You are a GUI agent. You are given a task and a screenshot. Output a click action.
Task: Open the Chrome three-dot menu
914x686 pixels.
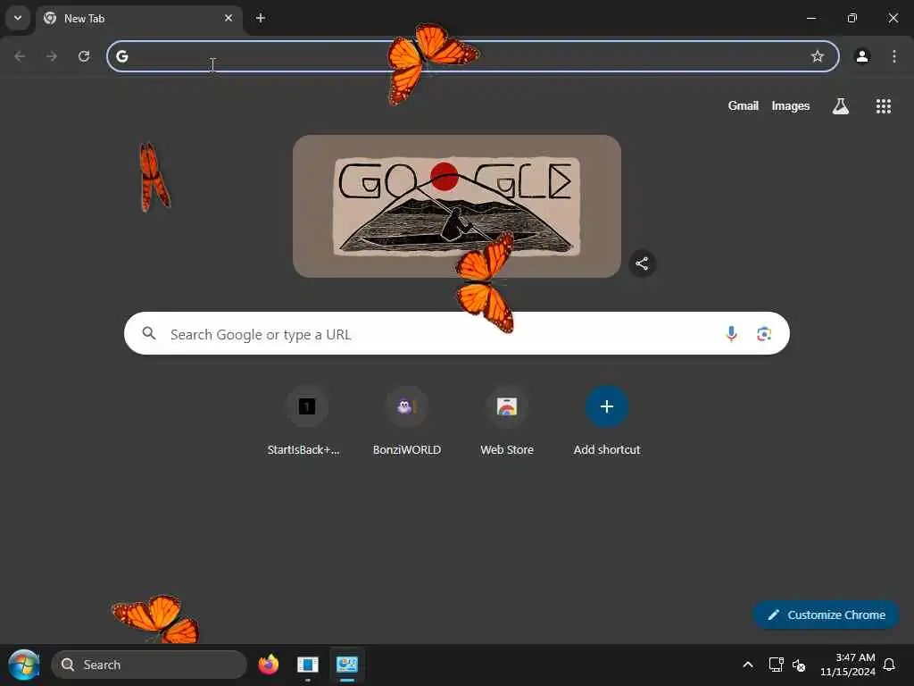894,56
